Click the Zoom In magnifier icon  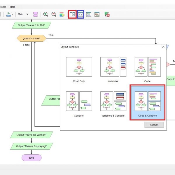(x=46, y=14)
